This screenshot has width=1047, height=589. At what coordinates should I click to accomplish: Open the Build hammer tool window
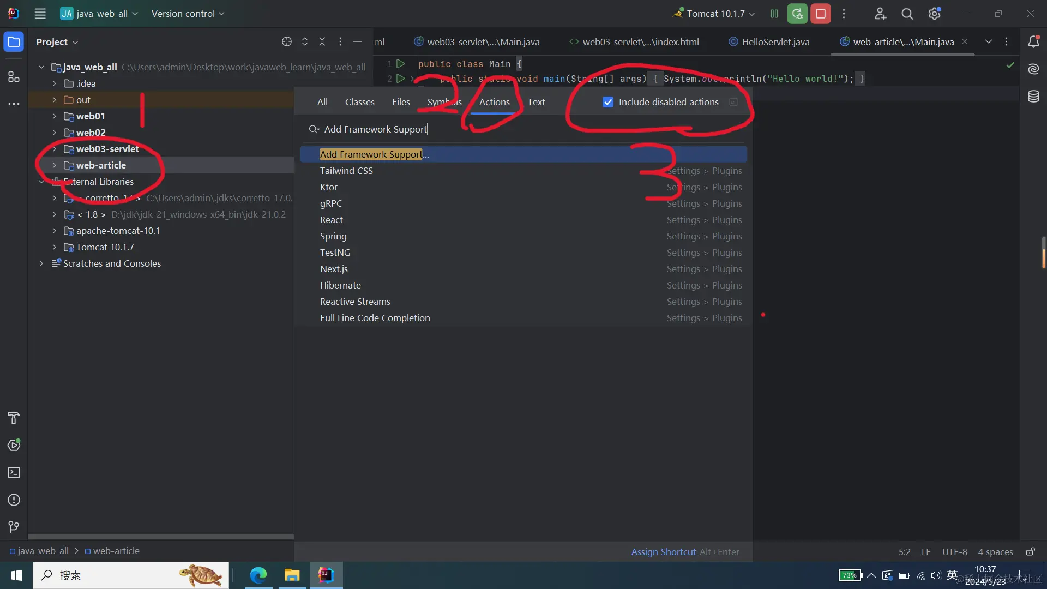[14, 418]
